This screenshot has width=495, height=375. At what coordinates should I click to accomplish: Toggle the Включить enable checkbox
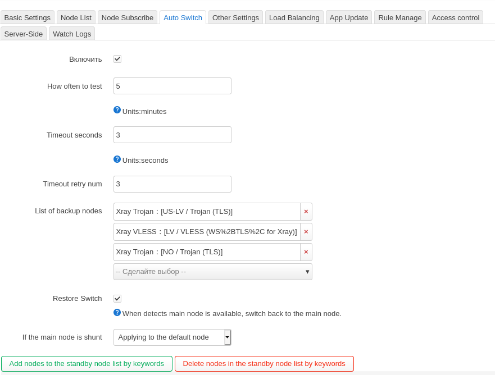click(x=117, y=59)
